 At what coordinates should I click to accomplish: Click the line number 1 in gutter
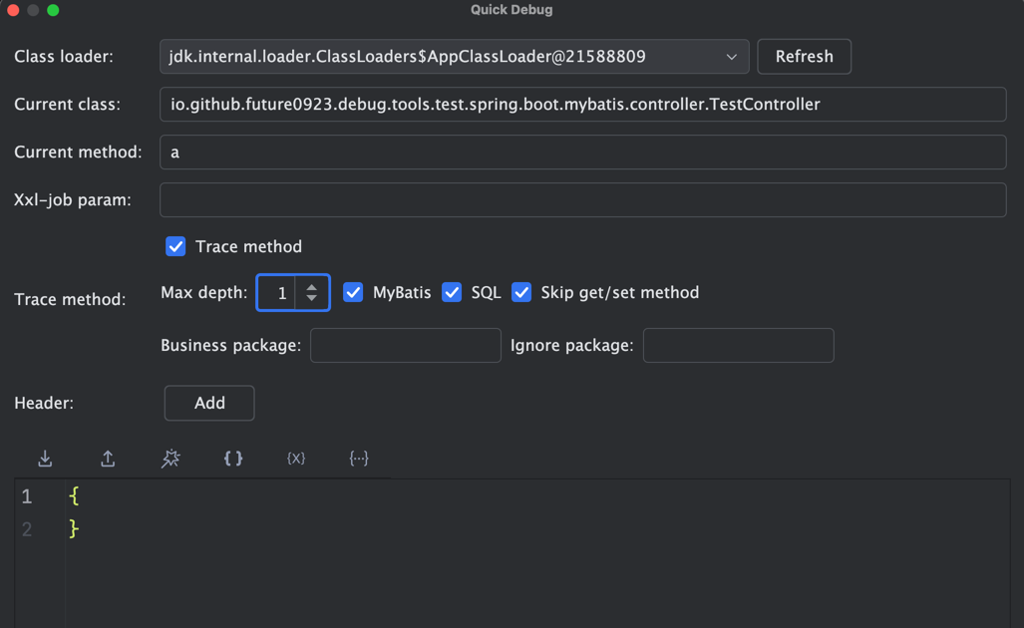tap(27, 496)
